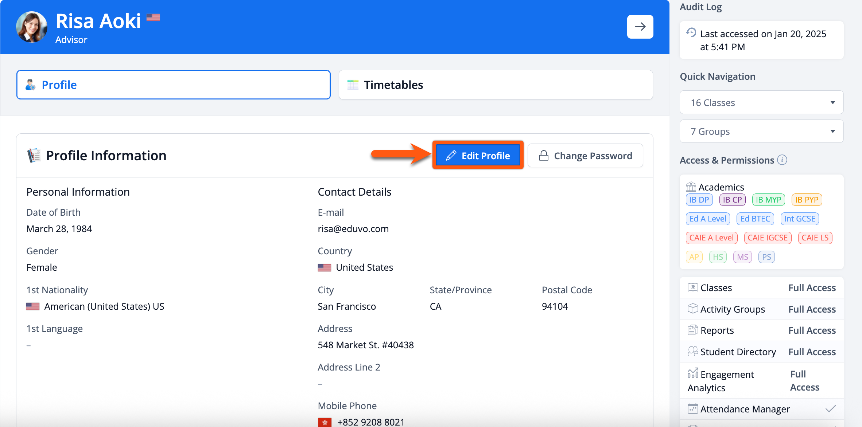The height and width of the screenshot is (427, 862).
Task: Click the audit log history clock icon
Action: (x=691, y=33)
